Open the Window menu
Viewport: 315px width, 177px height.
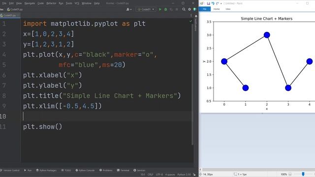(87, 3)
